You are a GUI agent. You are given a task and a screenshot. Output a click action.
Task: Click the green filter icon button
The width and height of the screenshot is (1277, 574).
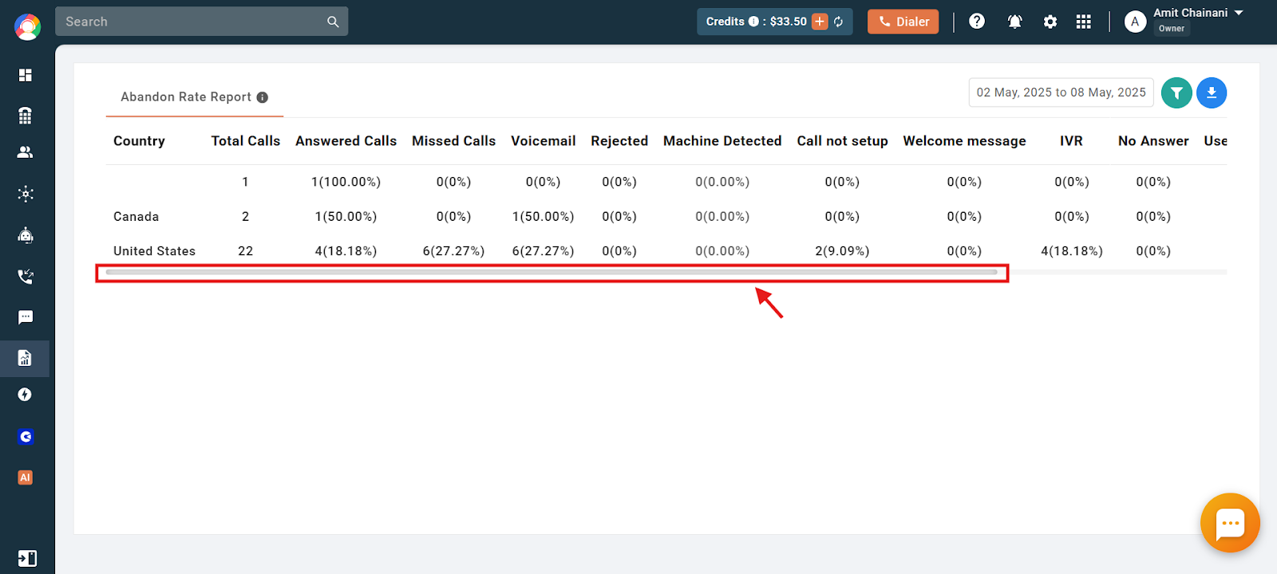tap(1176, 93)
